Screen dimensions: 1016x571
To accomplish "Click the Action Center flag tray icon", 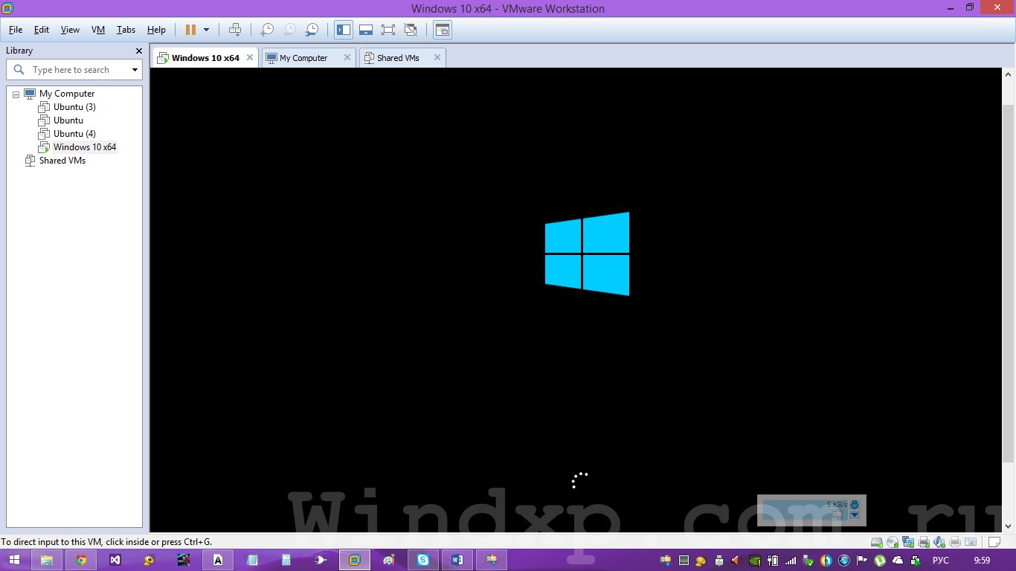I will point(862,561).
